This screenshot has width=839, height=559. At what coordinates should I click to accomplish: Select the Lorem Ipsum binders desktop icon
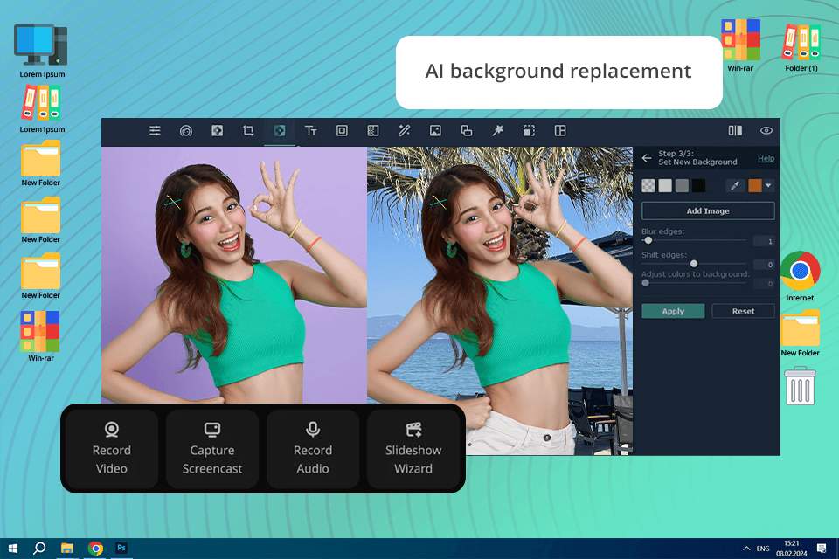[x=42, y=110]
